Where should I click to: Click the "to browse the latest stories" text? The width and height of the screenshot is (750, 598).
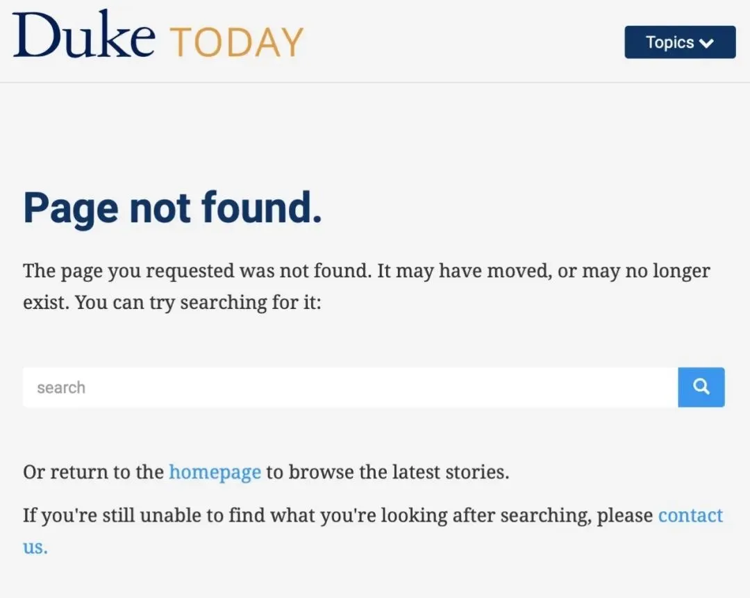387,472
